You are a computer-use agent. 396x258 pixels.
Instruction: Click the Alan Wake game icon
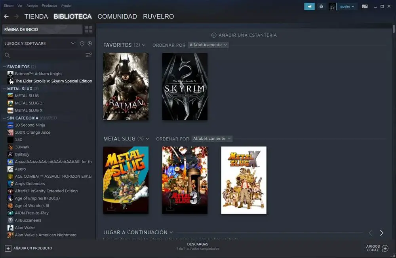pos(10,228)
